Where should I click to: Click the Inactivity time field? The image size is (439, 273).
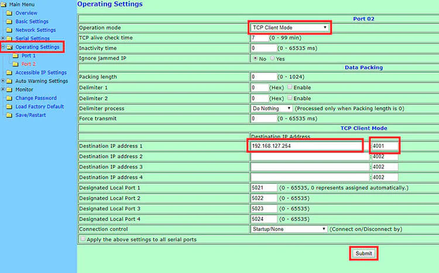click(x=264, y=48)
